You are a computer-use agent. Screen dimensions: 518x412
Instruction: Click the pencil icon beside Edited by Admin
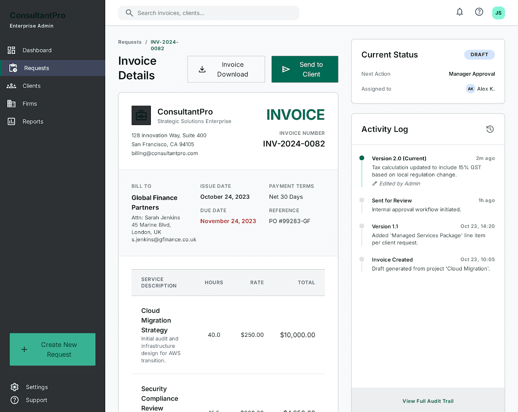click(x=374, y=184)
